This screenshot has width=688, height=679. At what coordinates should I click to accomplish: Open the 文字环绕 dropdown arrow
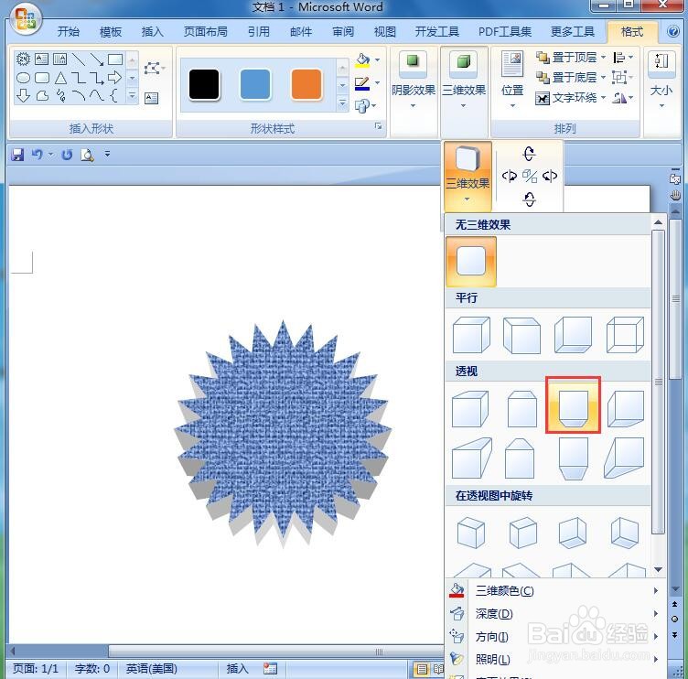click(603, 97)
